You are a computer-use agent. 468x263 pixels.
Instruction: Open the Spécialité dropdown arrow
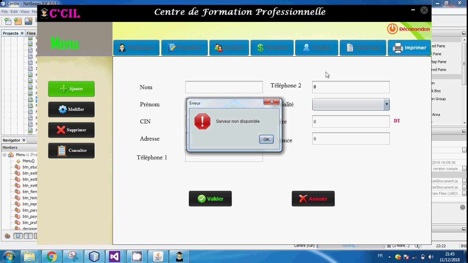[x=386, y=104]
